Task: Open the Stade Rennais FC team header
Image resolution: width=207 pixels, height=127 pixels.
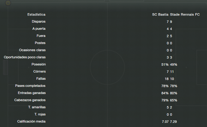Action: 185,15
